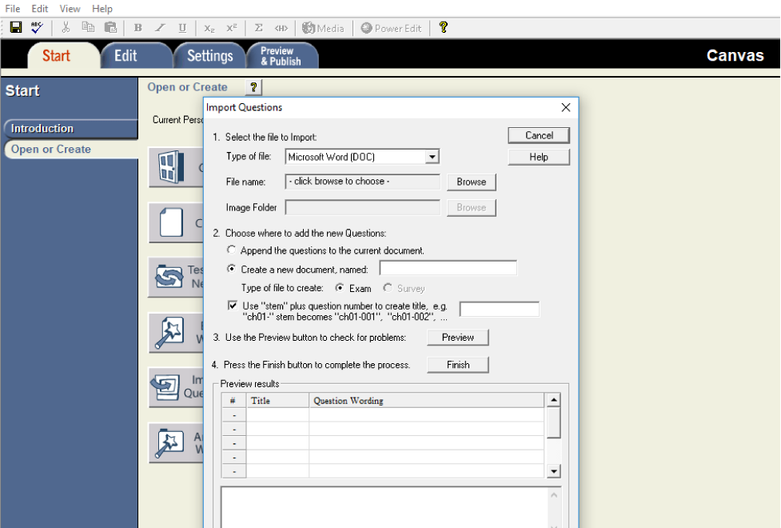Screen dimensions: 781x528
Task: Switch to Preview & Publish tab
Action: (281, 56)
